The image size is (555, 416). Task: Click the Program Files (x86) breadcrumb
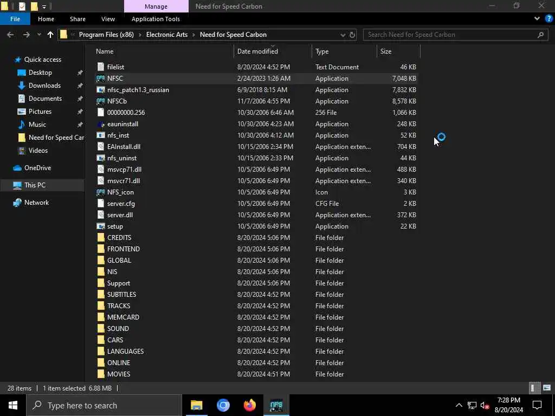tap(106, 35)
